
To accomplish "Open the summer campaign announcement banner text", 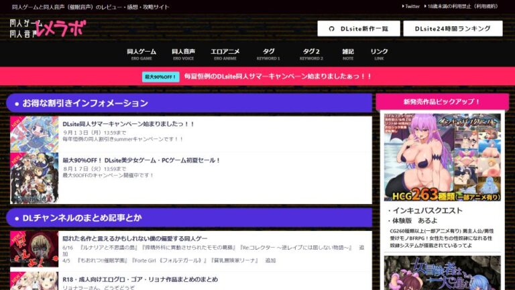I will [278, 77].
